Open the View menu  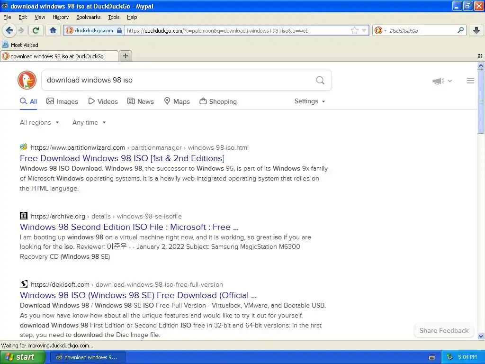(x=40, y=17)
